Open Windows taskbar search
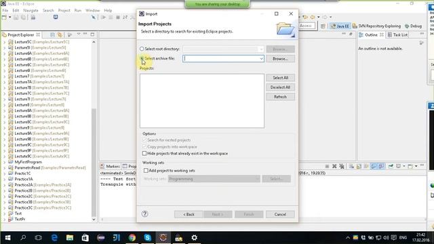 click(x=23, y=238)
